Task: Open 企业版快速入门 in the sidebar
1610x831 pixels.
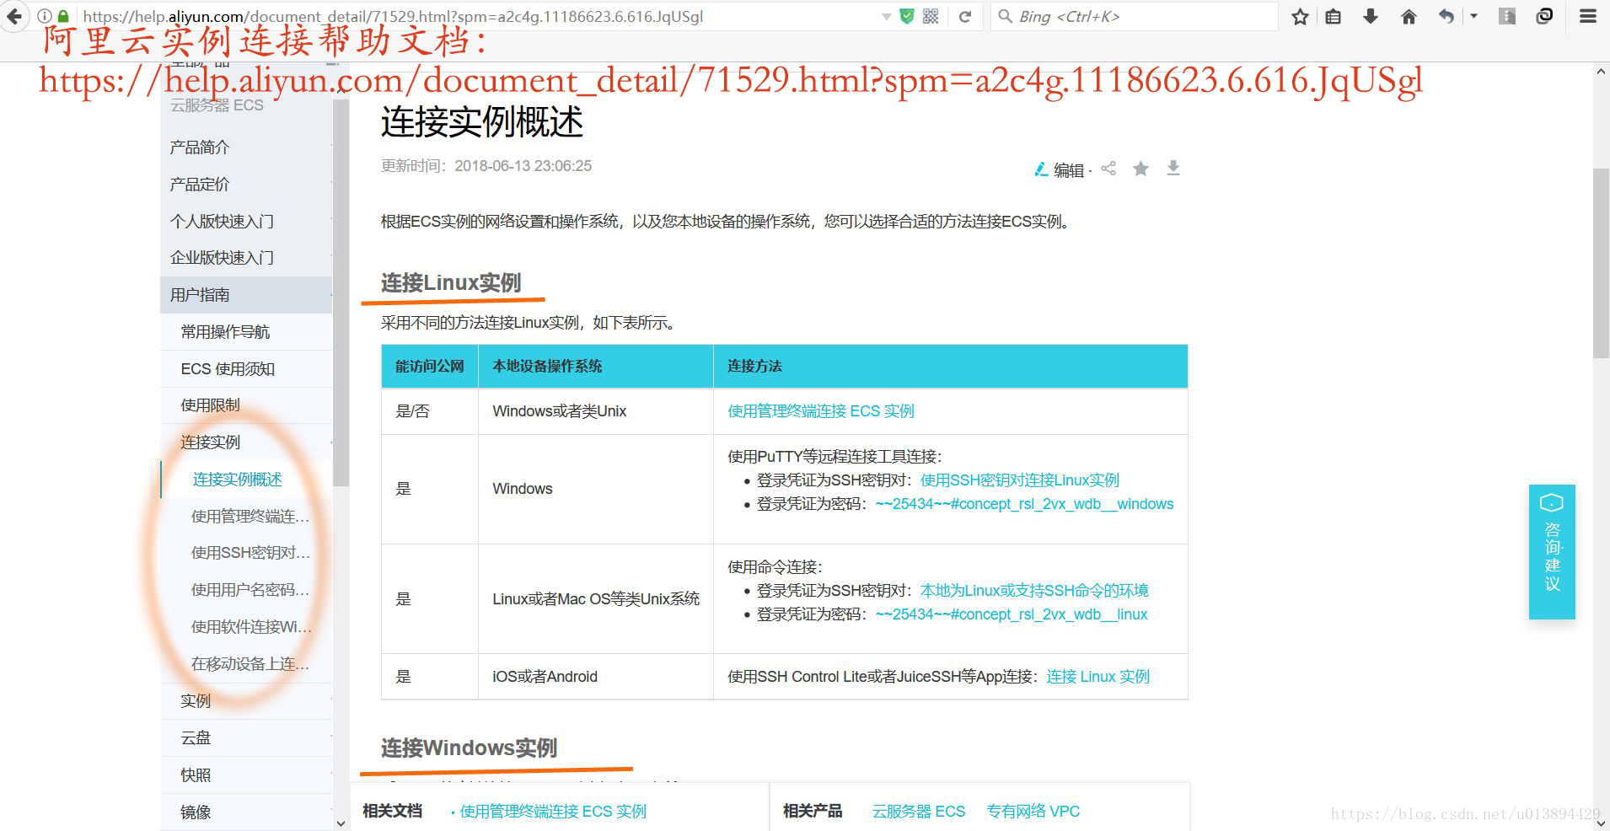Action: click(222, 258)
